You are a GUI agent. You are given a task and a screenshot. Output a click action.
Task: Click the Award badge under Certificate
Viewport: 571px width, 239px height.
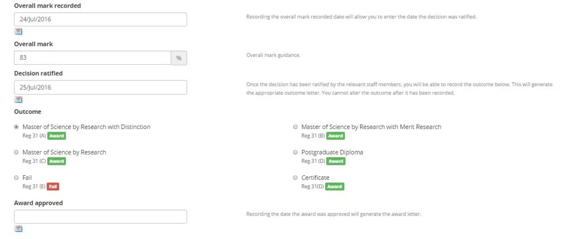pyautogui.click(x=335, y=187)
